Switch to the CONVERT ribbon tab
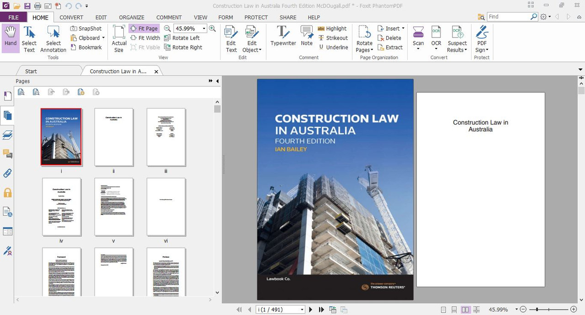585x315 pixels. [71, 17]
